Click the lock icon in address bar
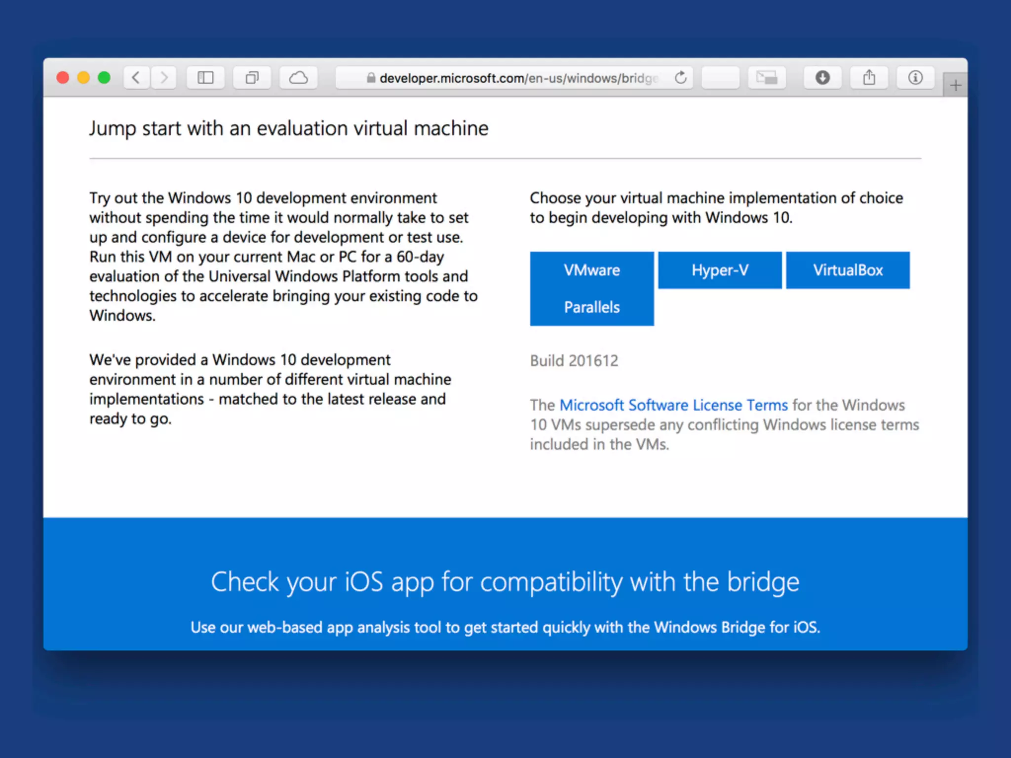Image resolution: width=1011 pixels, height=758 pixels. click(x=371, y=78)
